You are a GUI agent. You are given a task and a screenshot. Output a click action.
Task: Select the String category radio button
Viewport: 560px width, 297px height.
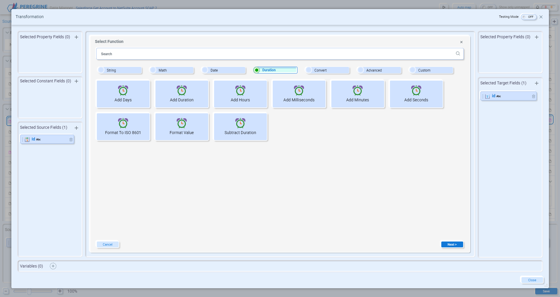[x=101, y=70]
